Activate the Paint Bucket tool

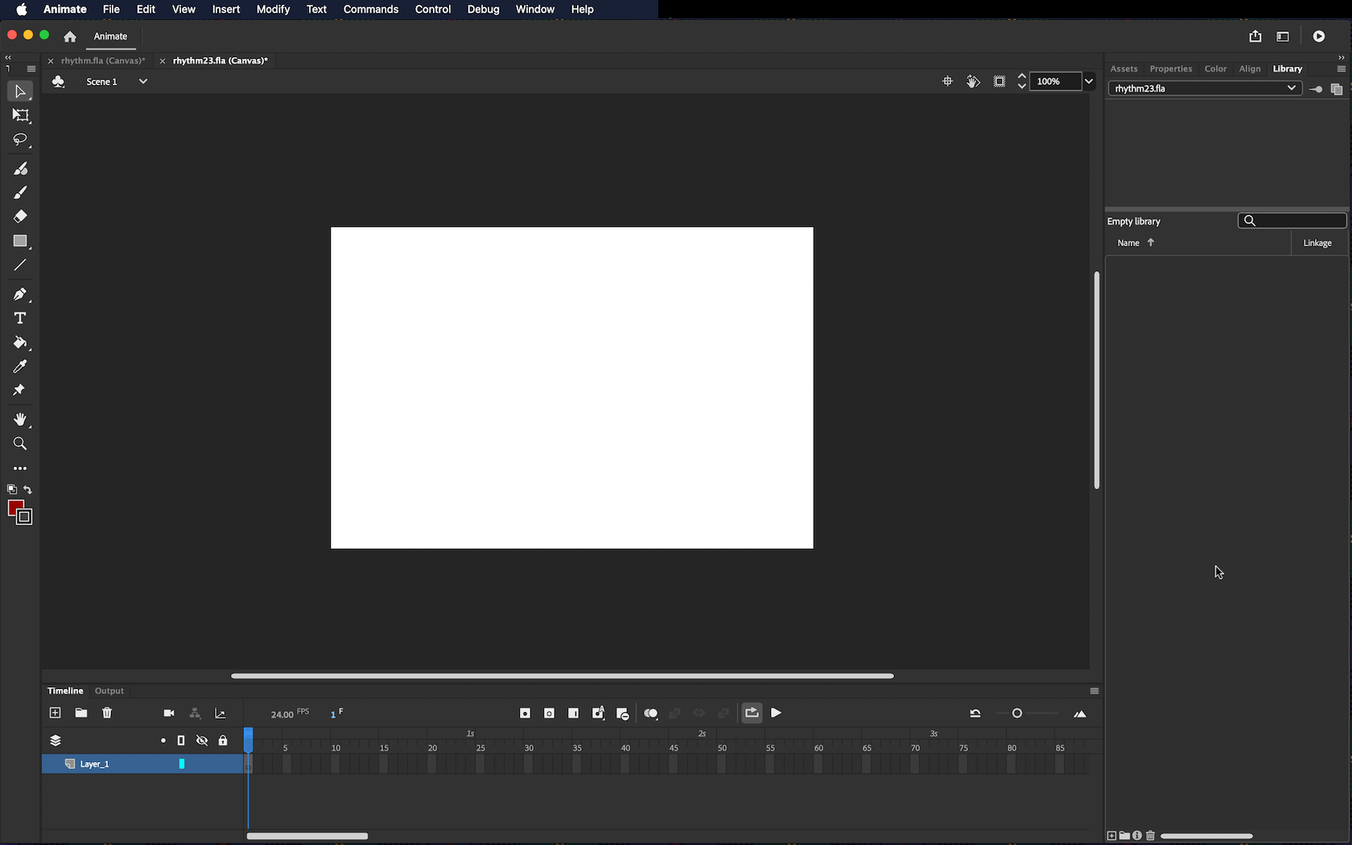[21, 343]
